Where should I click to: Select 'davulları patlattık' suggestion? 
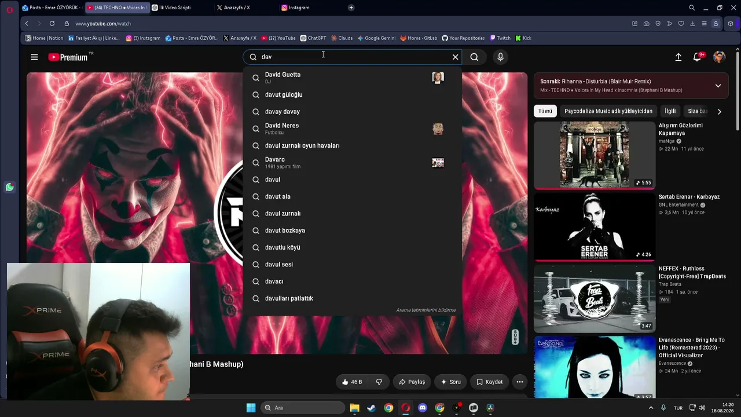pyautogui.click(x=352, y=298)
